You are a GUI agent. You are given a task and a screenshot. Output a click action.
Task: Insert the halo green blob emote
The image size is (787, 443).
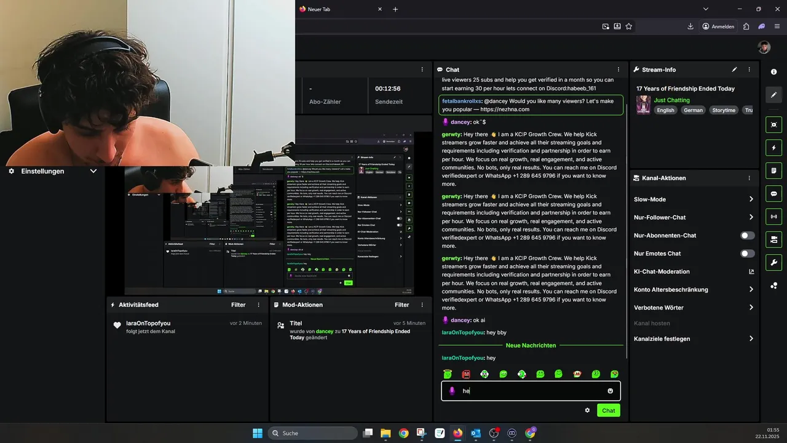(447, 373)
